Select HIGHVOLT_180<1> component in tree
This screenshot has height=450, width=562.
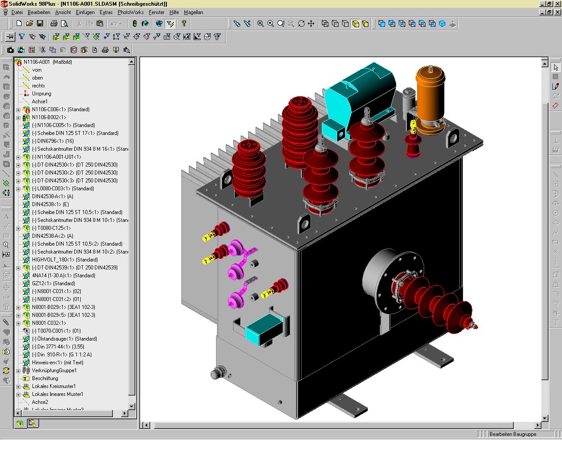pos(65,260)
